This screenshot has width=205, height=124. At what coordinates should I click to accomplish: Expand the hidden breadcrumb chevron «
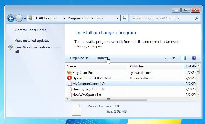(35, 18)
